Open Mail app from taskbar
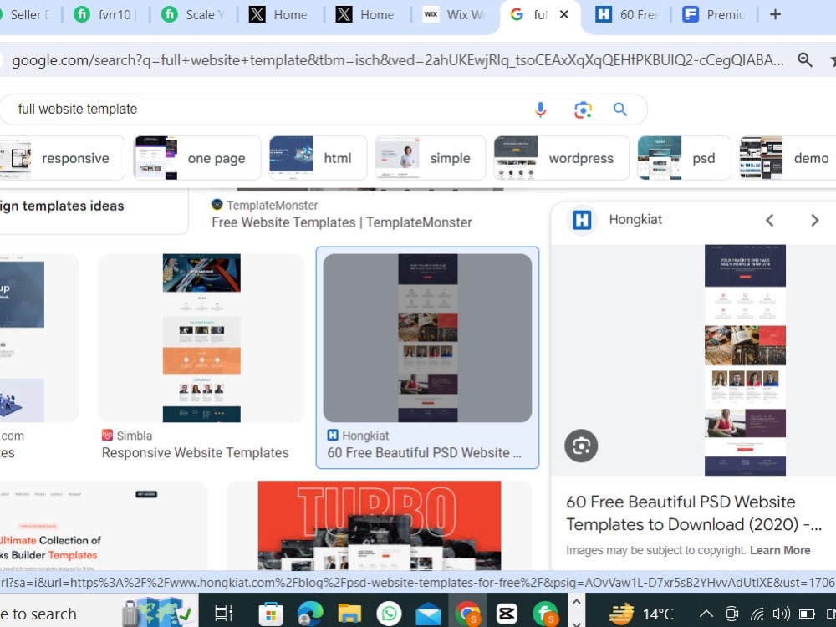This screenshot has height=627, width=836. [x=428, y=614]
